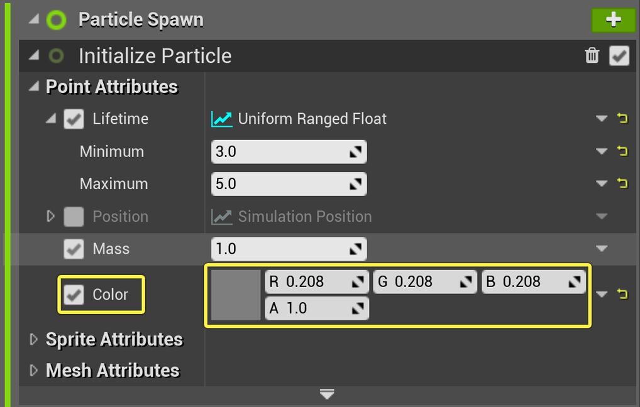Reset the Maximum value to default
Image resolution: width=640 pixels, height=407 pixels.
coord(622,184)
